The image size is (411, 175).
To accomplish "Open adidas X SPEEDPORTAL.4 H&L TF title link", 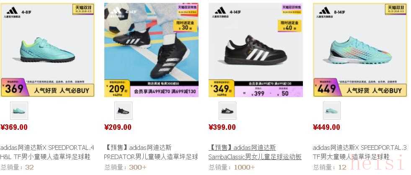I will click(47, 152).
